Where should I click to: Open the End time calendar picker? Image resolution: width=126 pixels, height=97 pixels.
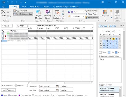[x=57, y=90]
